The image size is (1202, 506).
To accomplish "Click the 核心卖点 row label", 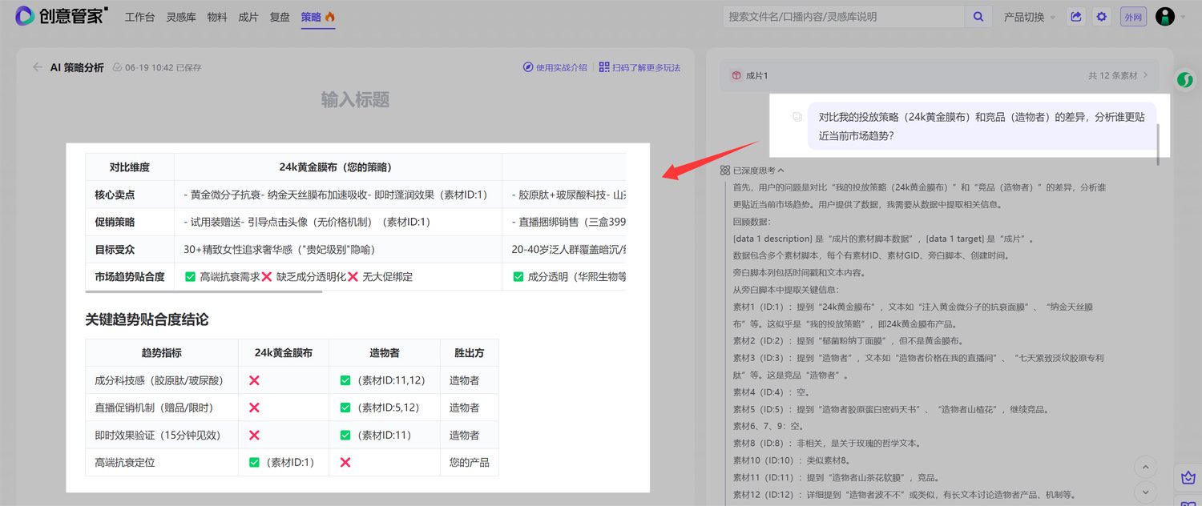I will pos(115,195).
